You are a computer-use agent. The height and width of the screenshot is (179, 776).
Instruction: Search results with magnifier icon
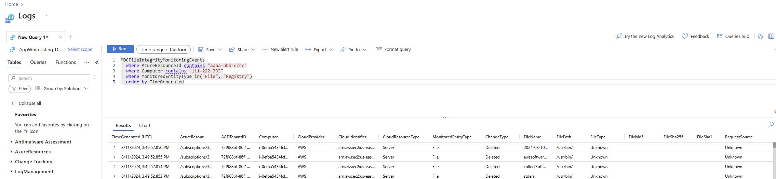tap(771, 125)
